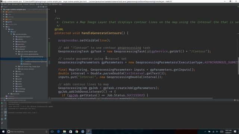Select the README.md file
The height and width of the screenshot is (134, 239).
(26, 64)
